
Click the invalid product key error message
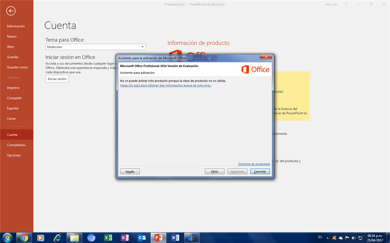click(173, 81)
